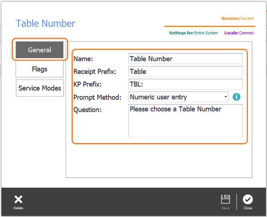Expand the Prompt Method dropdown
267x217 pixels.
(179, 97)
